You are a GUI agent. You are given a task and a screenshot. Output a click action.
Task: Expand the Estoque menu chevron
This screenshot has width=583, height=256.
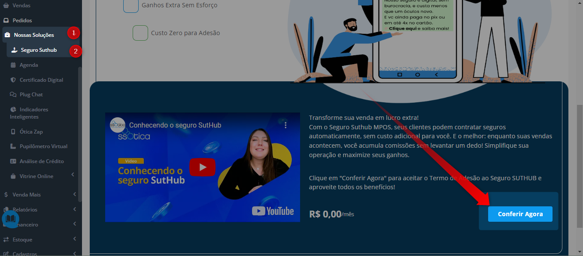(75, 239)
